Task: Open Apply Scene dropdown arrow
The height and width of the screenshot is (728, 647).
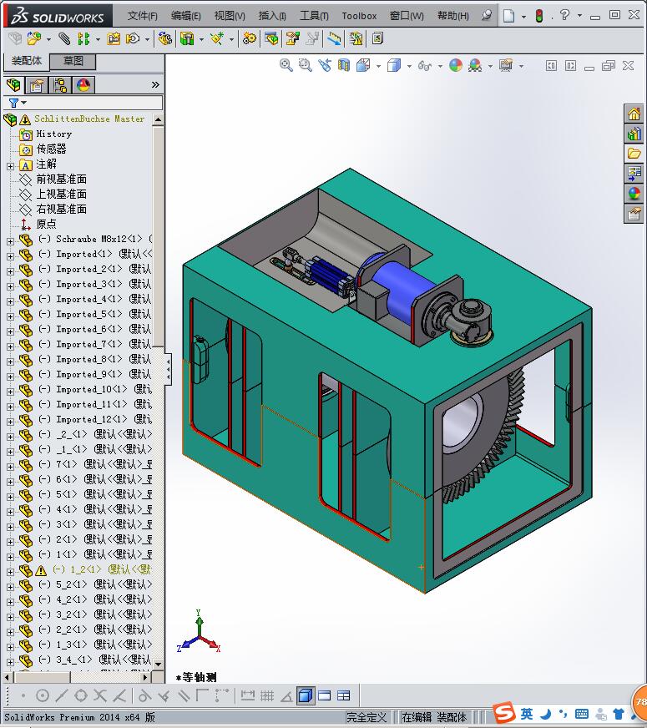Action: [x=490, y=66]
